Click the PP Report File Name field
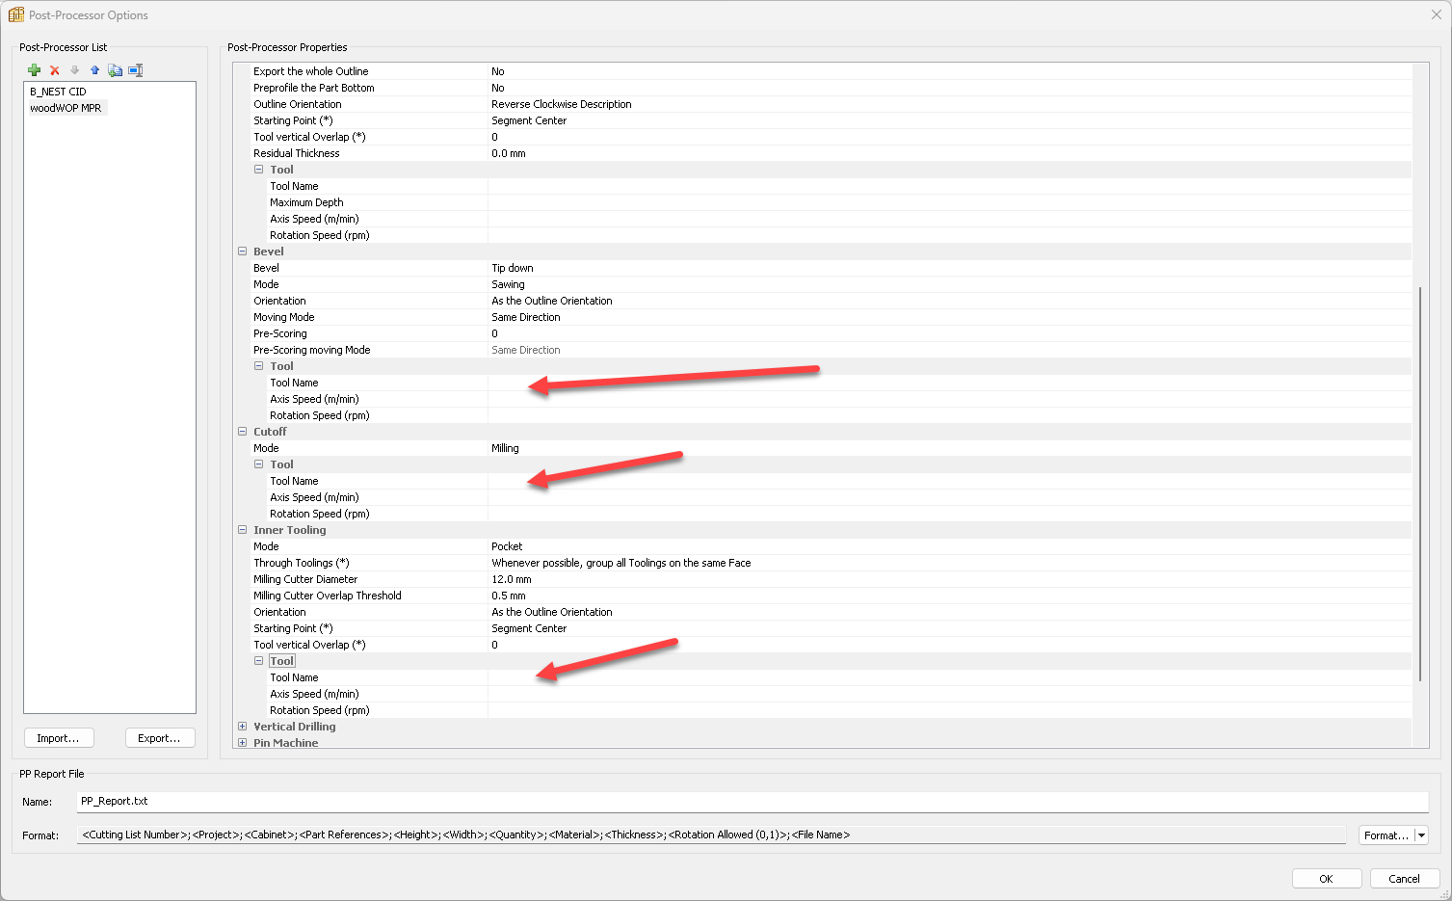 click(x=752, y=802)
